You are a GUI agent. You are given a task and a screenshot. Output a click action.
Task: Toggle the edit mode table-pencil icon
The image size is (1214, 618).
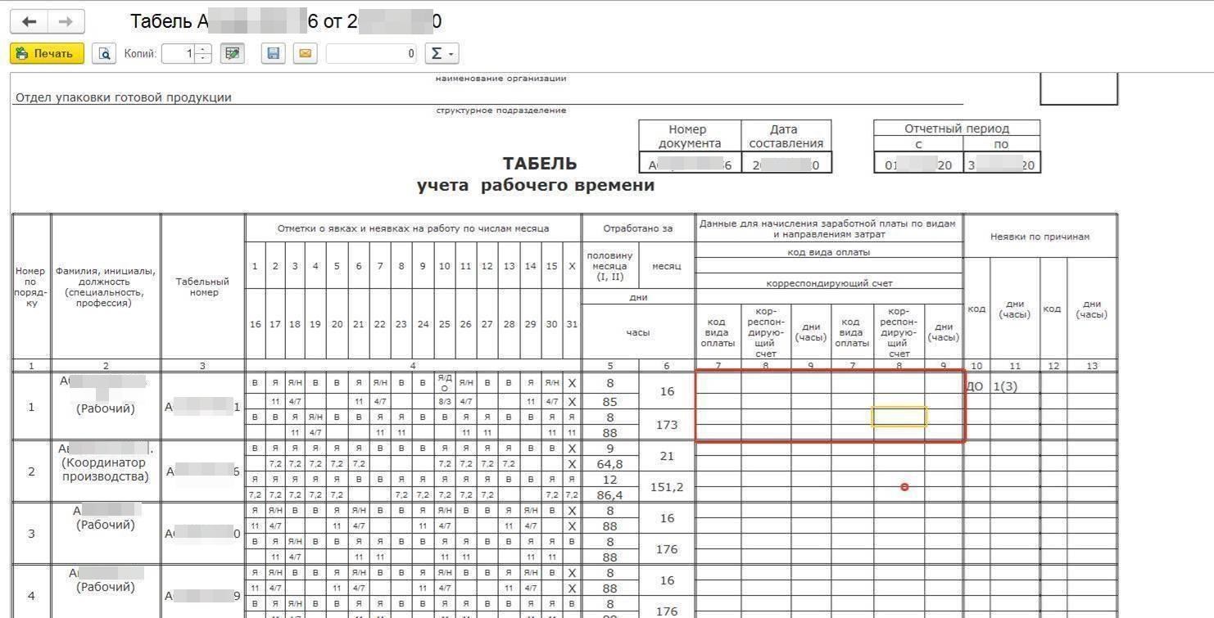click(x=233, y=53)
